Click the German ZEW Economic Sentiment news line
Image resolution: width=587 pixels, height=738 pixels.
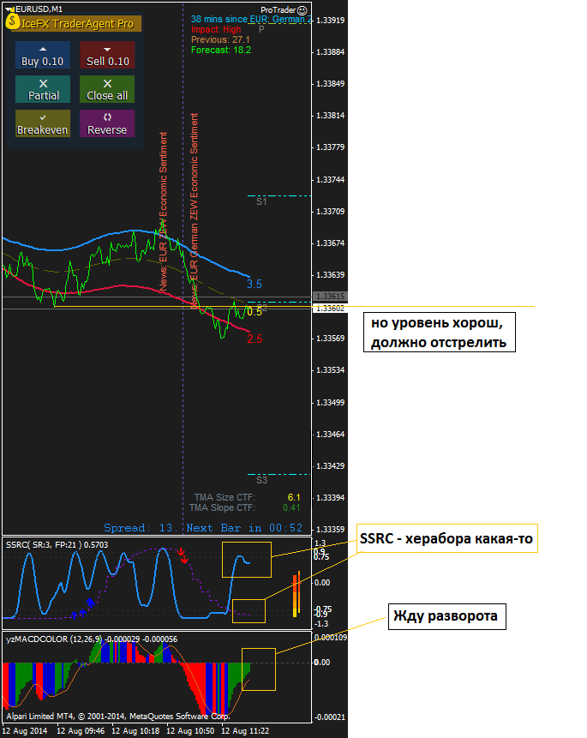(194, 211)
